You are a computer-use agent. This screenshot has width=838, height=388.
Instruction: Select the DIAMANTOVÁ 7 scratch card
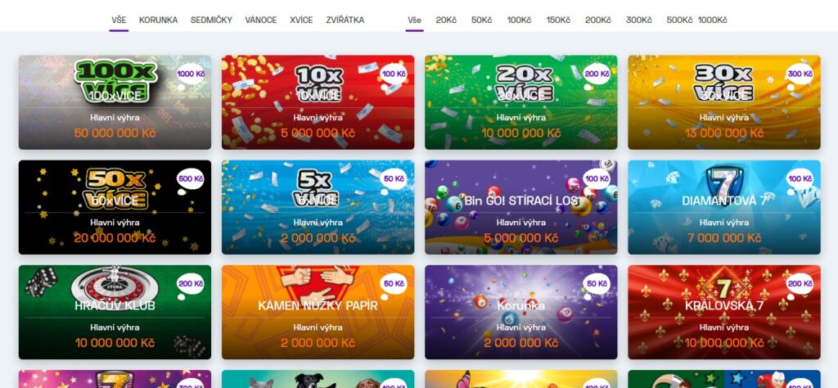click(x=724, y=207)
